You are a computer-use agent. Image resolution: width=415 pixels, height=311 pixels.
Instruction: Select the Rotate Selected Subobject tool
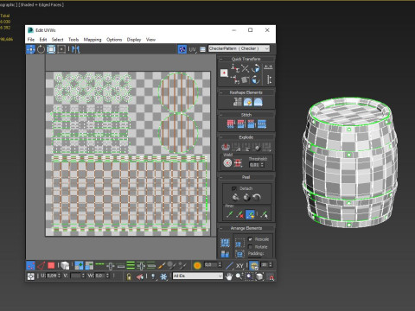[41, 49]
